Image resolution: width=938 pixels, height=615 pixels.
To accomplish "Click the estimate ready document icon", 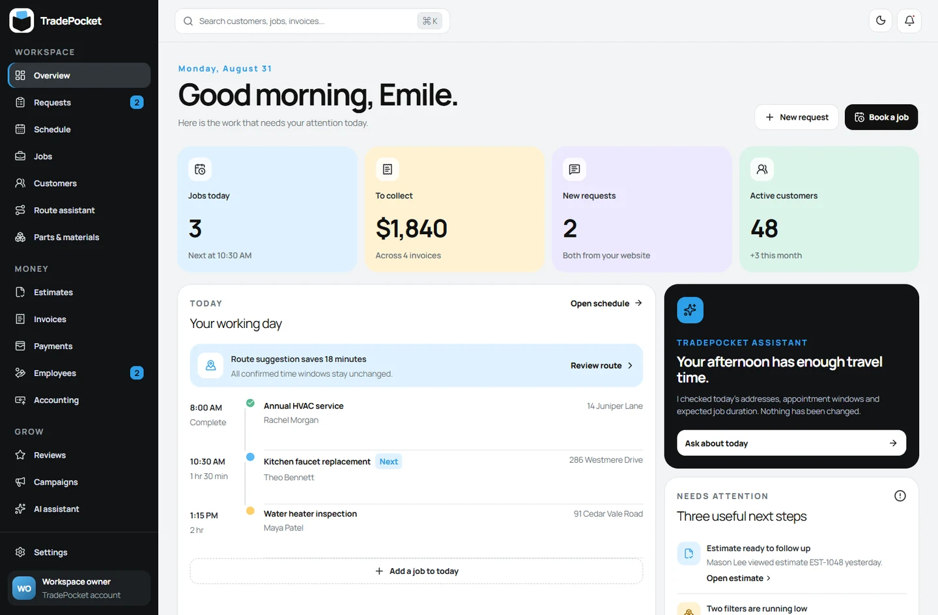I will [689, 554].
